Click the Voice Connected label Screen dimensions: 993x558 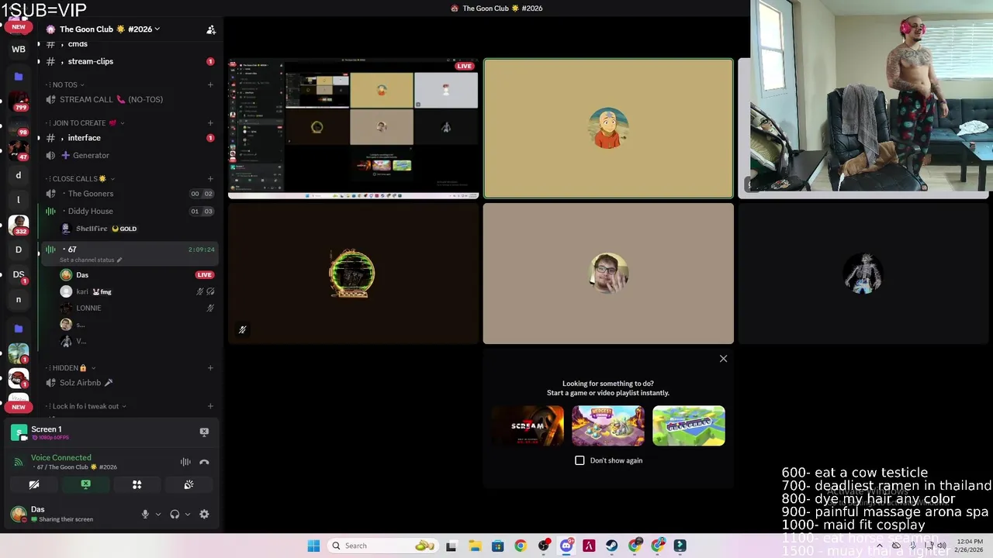(61, 458)
